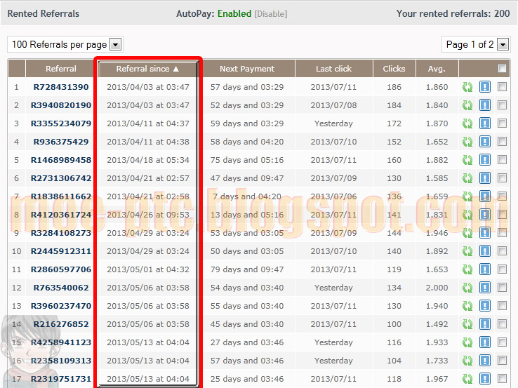Click blue flag icon for R3940820190
Screen dimensions: 518x388
(x=485, y=105)
